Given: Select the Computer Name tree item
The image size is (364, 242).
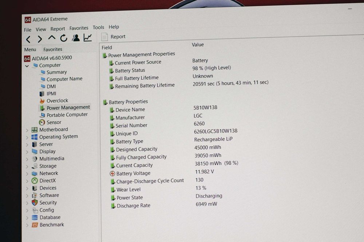Looking at the screenshot, I should 62,79.
